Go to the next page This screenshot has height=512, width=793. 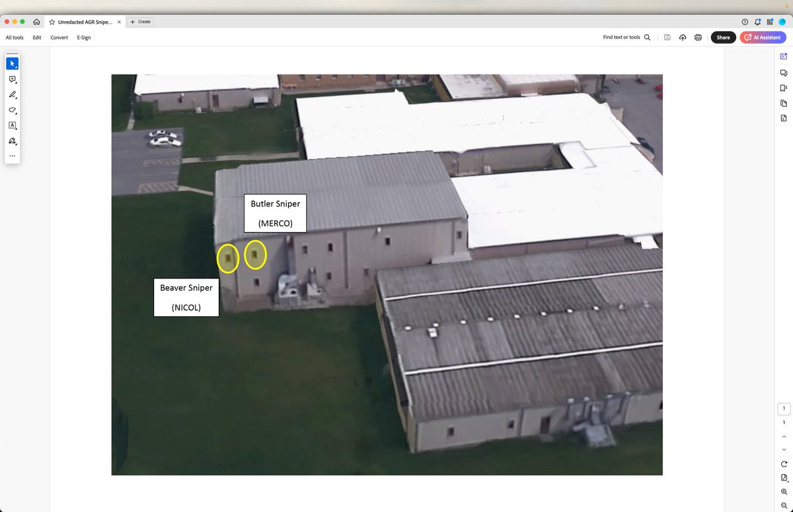coord(784,449)
